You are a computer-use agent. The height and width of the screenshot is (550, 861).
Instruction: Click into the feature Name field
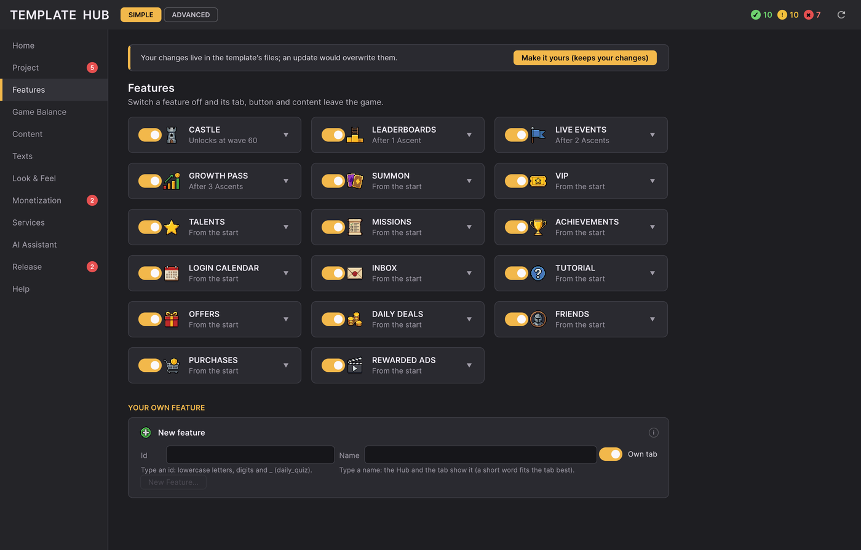coord(480,455)
